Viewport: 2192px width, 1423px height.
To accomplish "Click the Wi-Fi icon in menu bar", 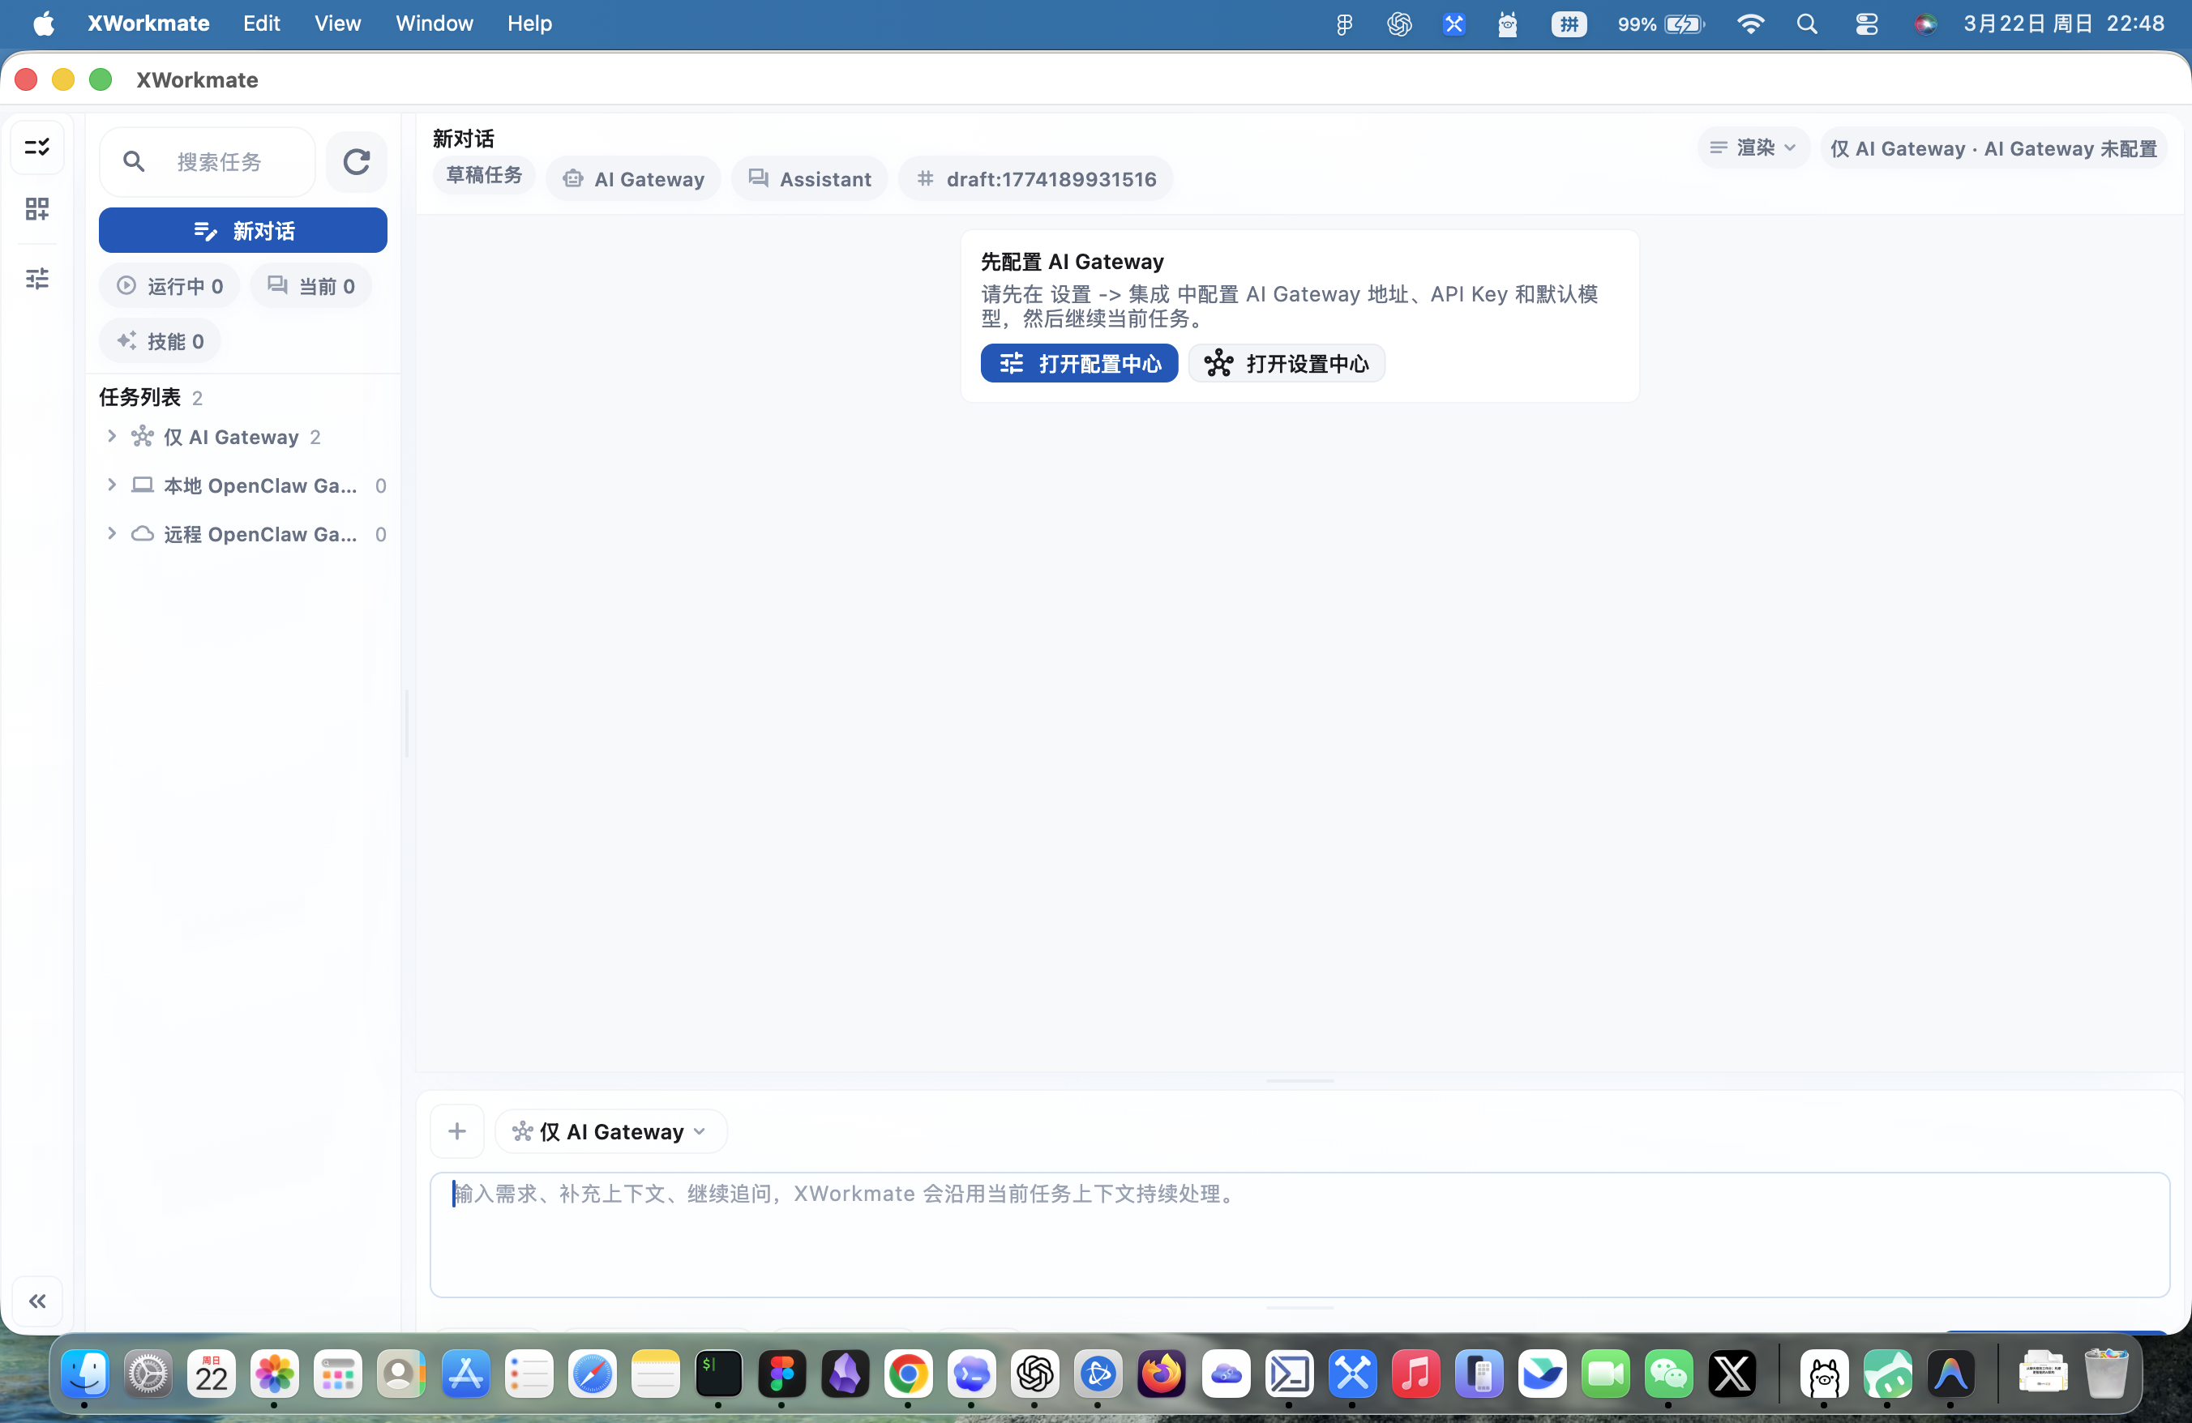I will pos(1750,24).
